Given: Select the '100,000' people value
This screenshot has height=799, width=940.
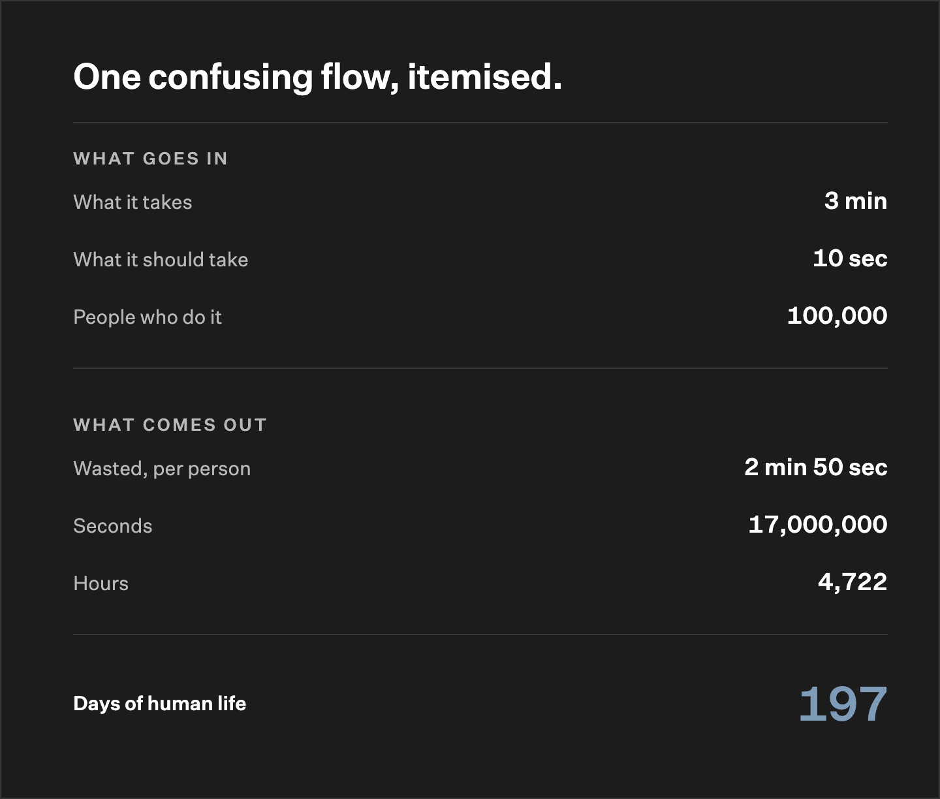Looking at the screenshot, I should click(x=838, y=315).
